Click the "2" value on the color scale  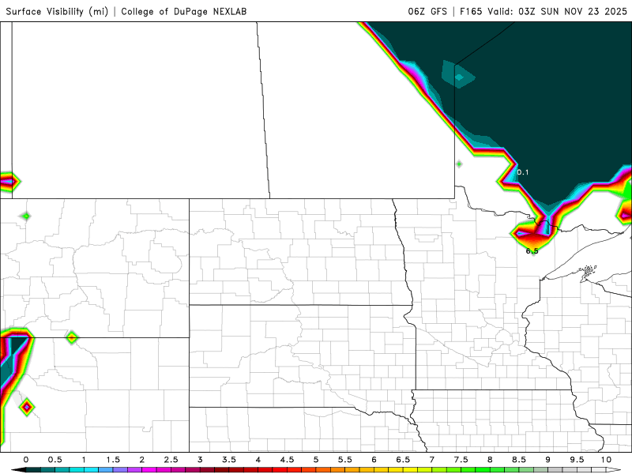pyautogui.click(x=142, y=460)
